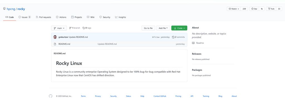This screenshot has width=285, height=104.
Task: Click the file icon beside README.md
Action: click(x=55, y=44)
